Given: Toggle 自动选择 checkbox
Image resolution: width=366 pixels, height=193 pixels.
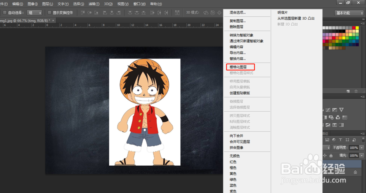Looking at the screenshot, I should tap(4, 12).
